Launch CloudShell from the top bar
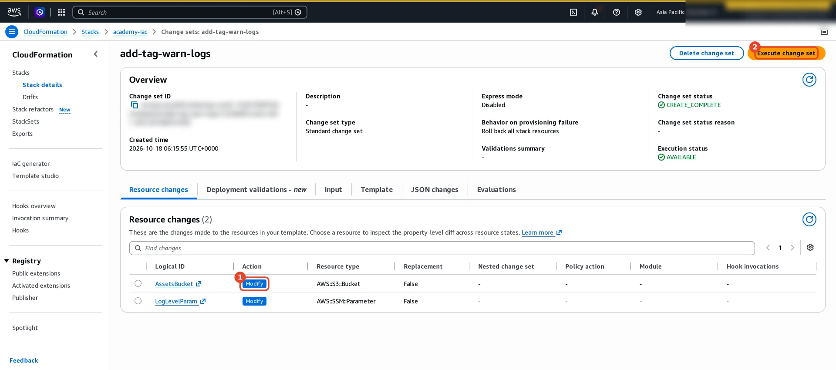Screen dimensions: 836x370 573,12
